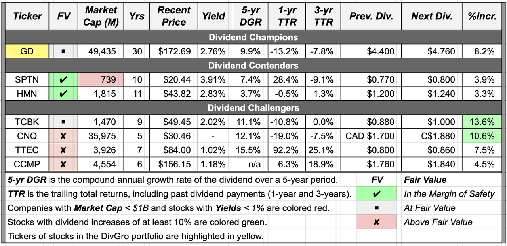This screenshot has height=246, width=507.
Task: Click the green checkmark icon for SPTN
Action: coord(64,80)
